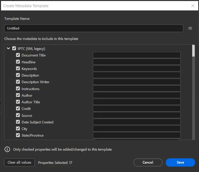Click the Description Writer value field
Viewport: 199px width, 172px height.
pyautogui.click(x=137, y=82)
